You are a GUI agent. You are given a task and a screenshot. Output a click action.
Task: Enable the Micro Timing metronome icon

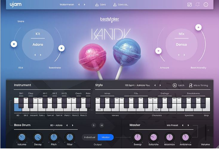tap(191, 85)
